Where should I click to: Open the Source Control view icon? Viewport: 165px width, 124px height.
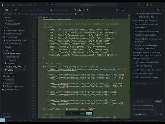click(16, 10)
